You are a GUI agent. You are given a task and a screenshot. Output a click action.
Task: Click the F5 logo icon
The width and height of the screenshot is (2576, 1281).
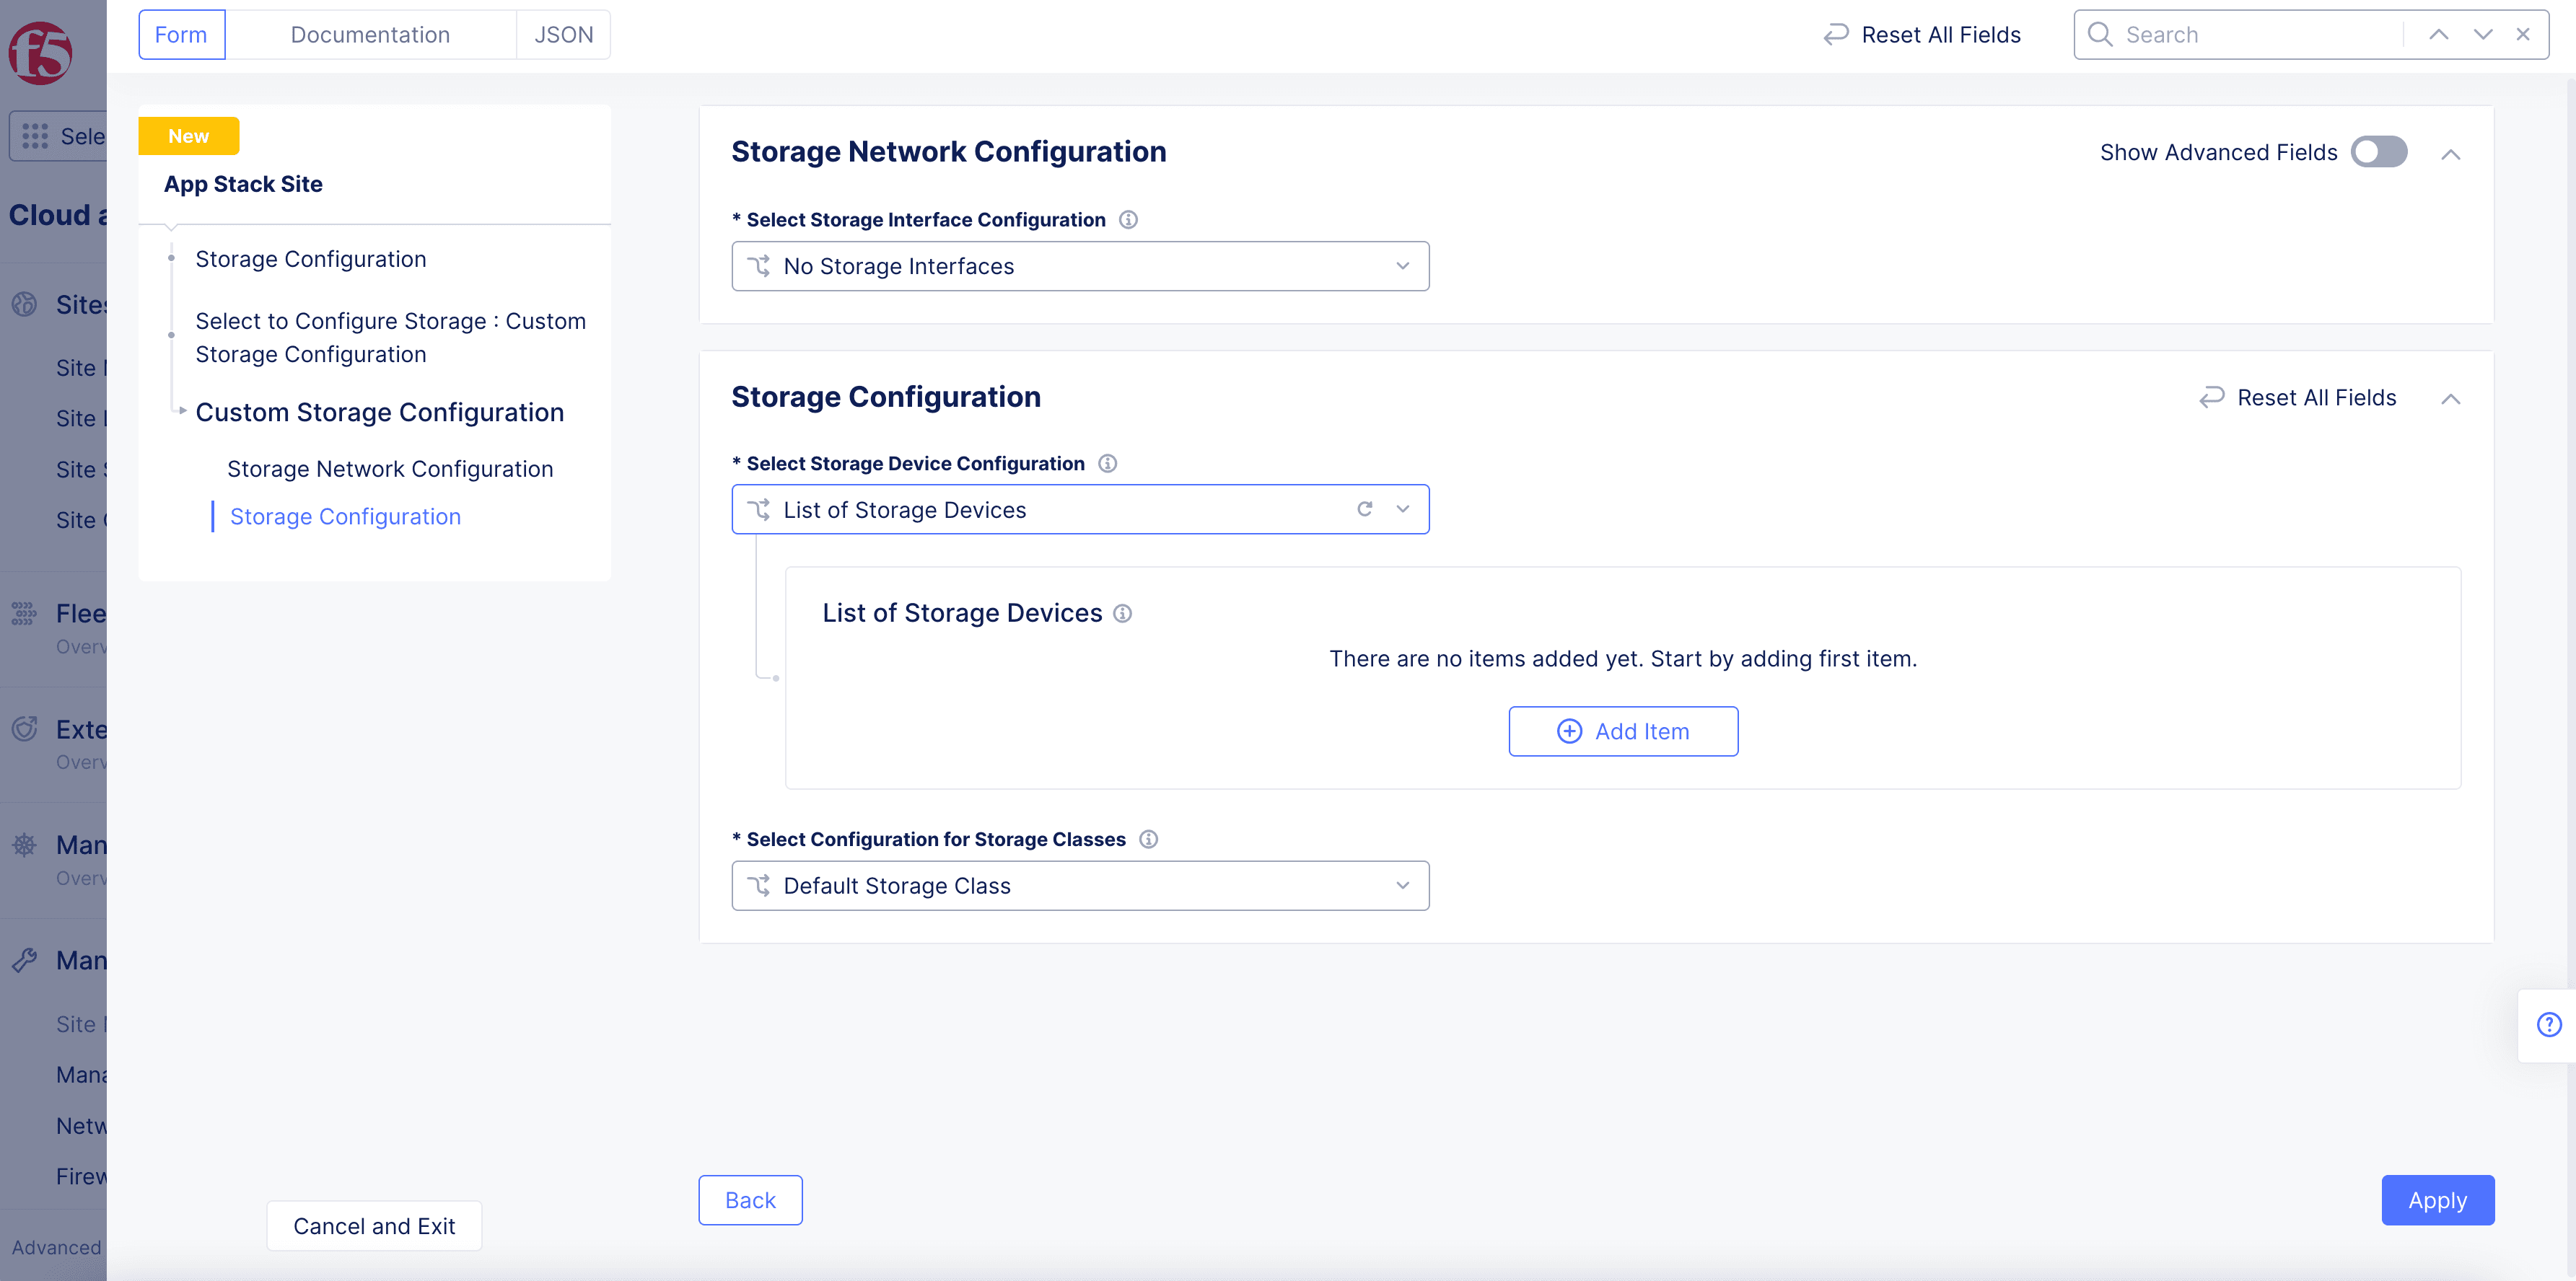40,52
